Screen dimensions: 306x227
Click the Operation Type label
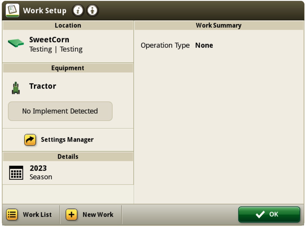(x=165, y=45)
